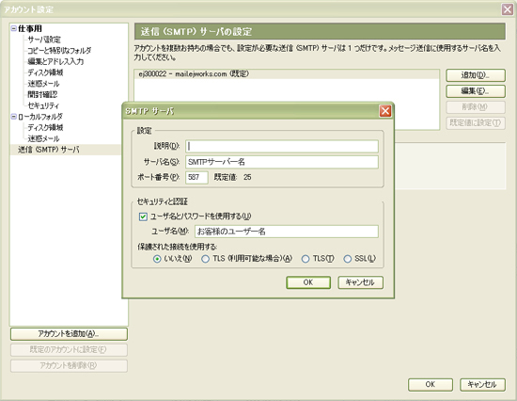Uncheck ユーザ名とパスワードを使用する checkbox
This screenshot has height=401, width=517.
click(143, 217)
